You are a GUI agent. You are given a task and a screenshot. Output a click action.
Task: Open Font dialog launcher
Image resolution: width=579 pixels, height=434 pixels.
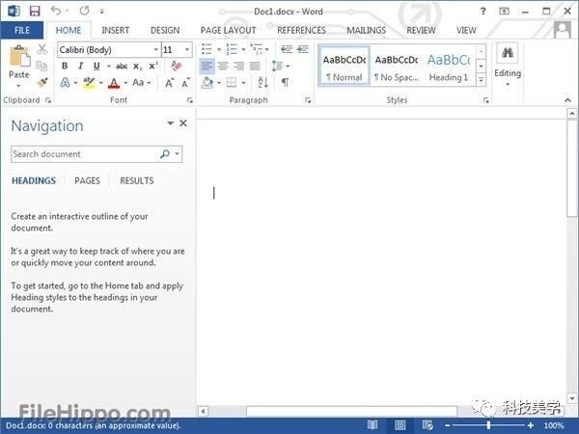point(190,100)
